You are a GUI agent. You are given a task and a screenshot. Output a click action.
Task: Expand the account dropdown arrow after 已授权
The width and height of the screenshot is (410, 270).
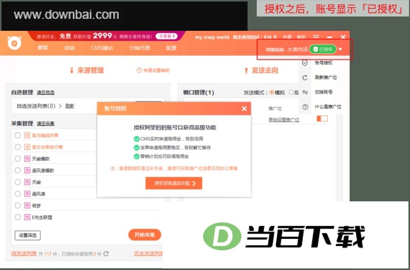(340, 49)
